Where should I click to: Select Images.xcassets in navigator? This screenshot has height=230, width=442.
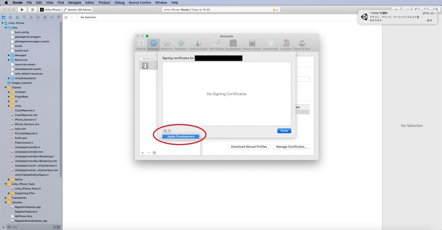pos(21,83)
